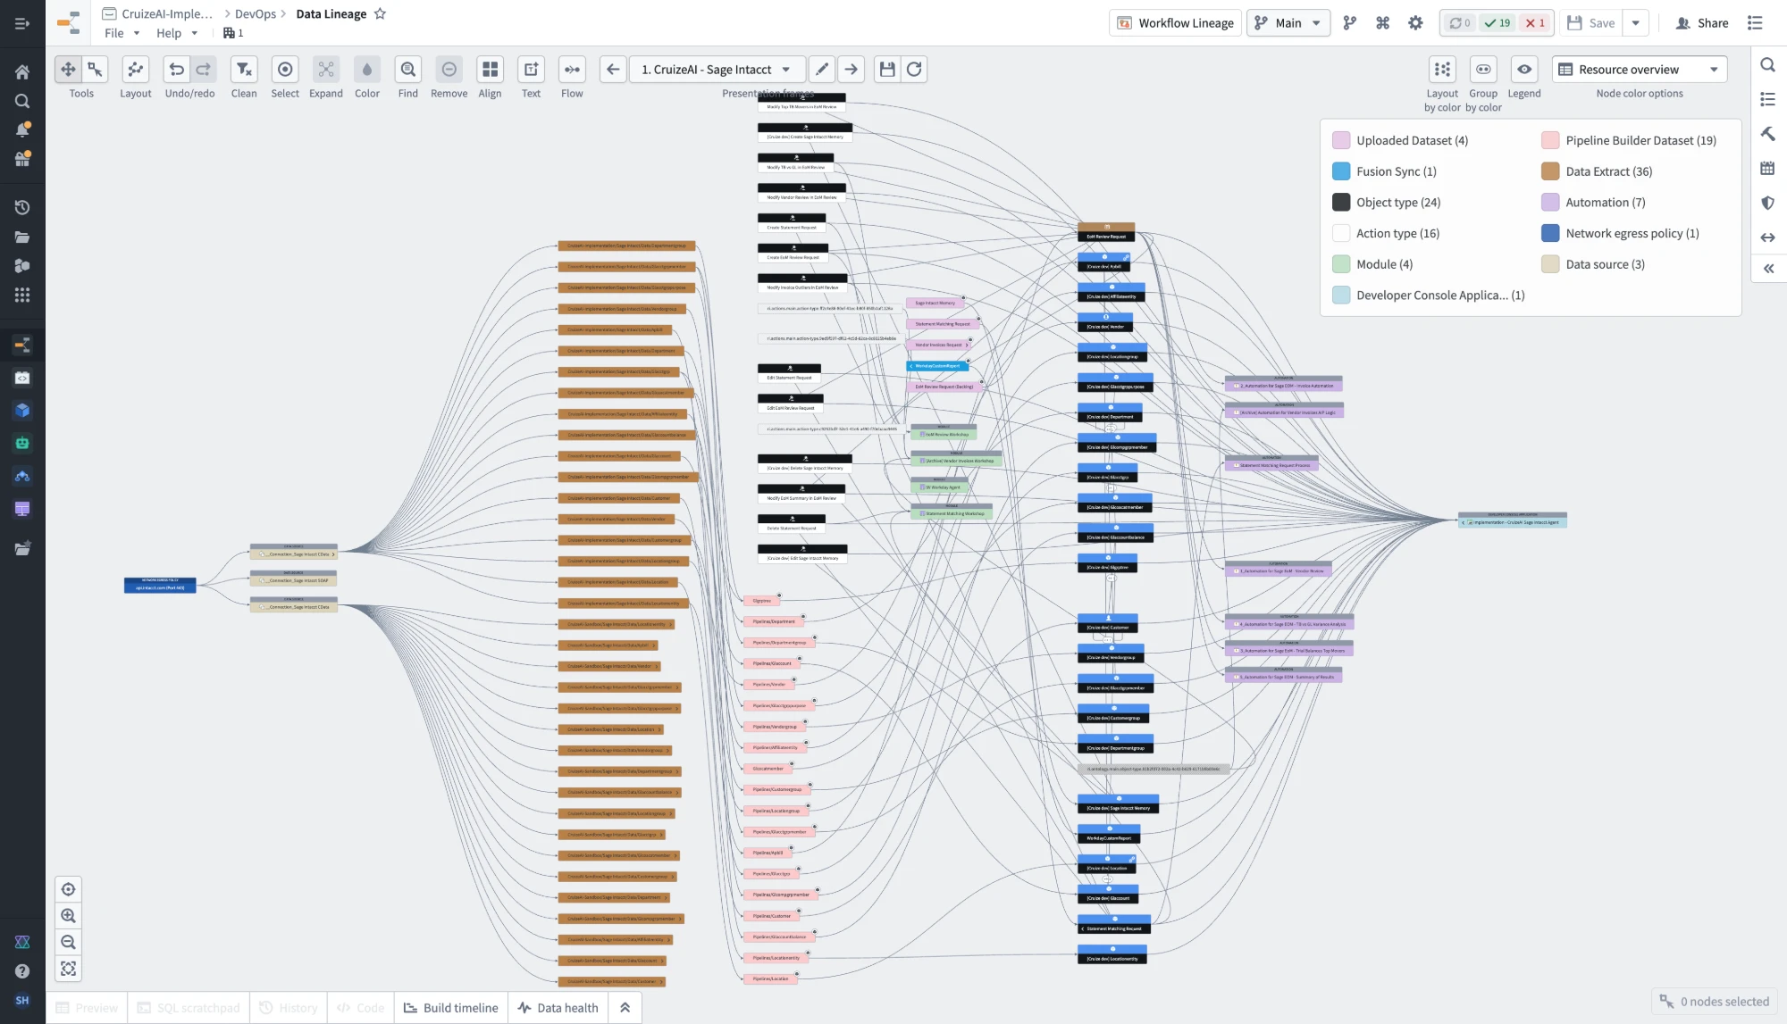Zoom in on the graph canvas
This screenshot has height=1024, width=1787.
pyautogui.click(x=69, y=916)
